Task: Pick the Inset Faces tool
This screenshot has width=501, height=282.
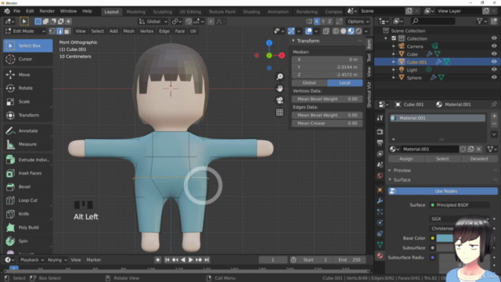Action: point(28,173)
